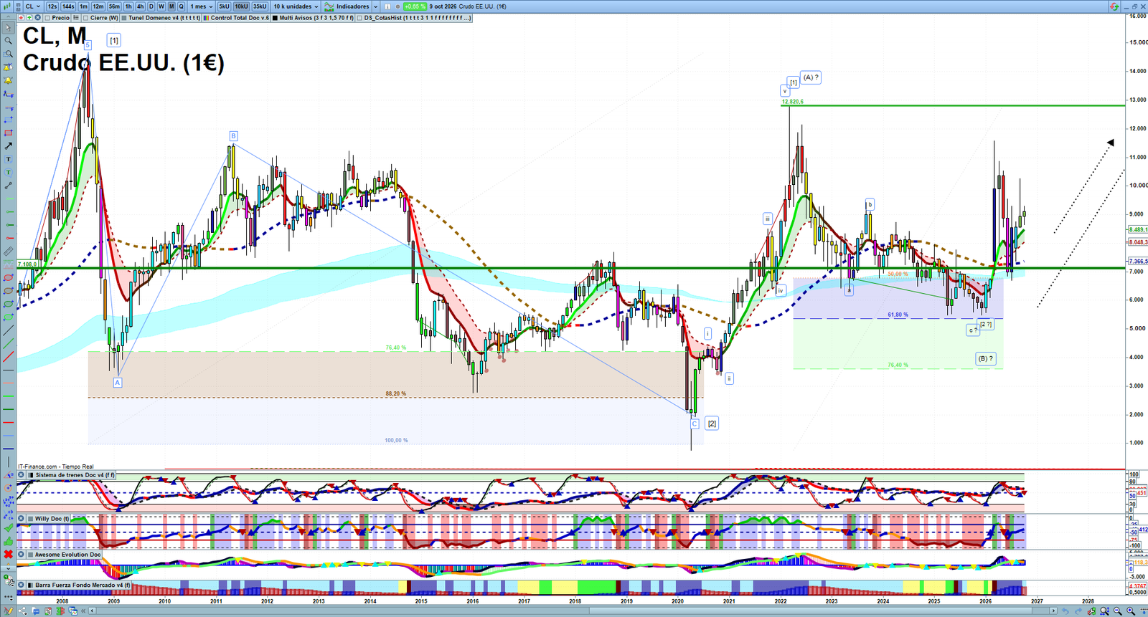This screenshot has height=617, width=1148.
Task: Open the chat bubble icon in bottom bar
Action: point(36,611)
